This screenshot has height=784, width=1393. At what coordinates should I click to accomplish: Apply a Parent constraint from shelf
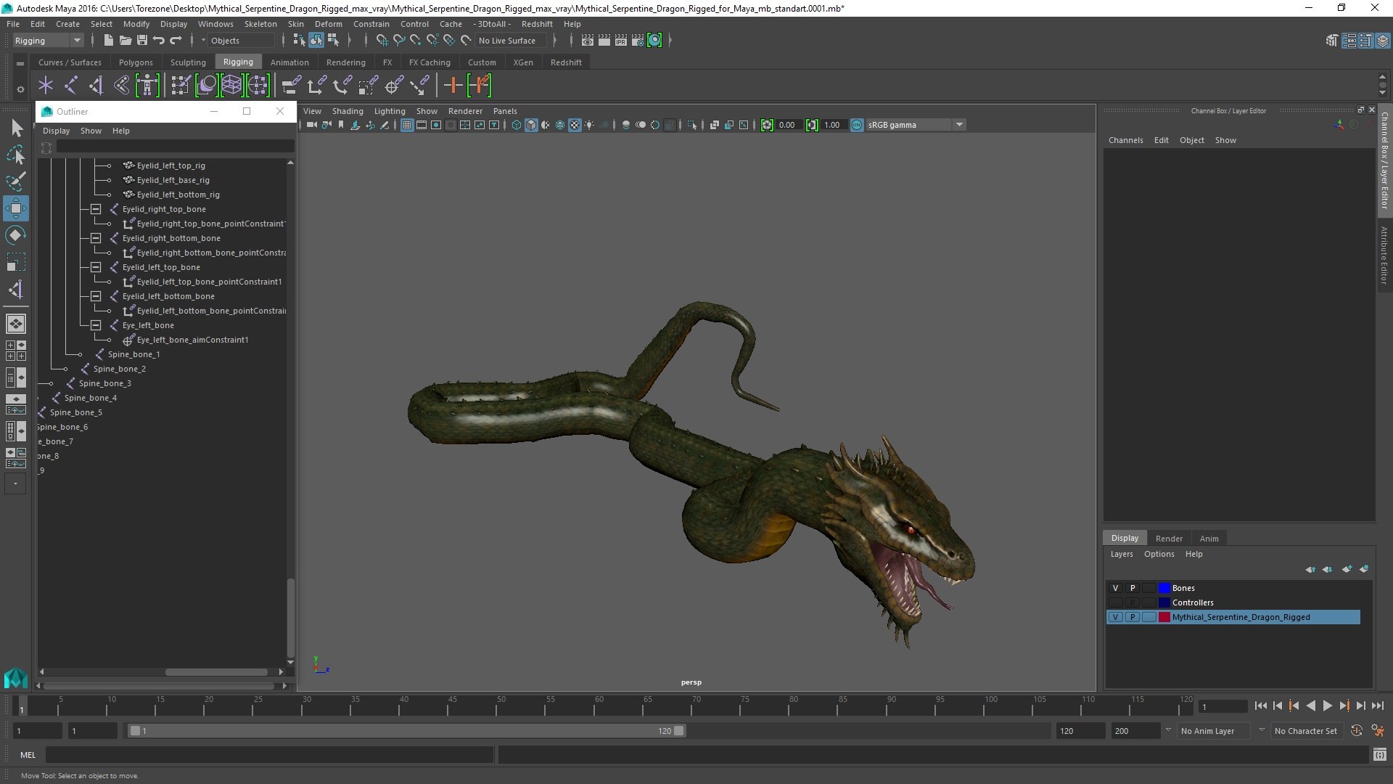tap(291, 86)
